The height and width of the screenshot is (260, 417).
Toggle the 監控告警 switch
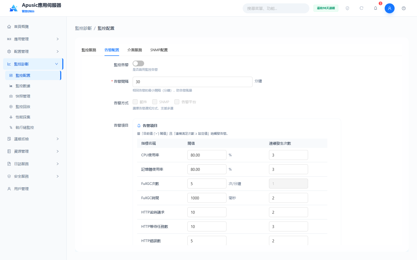click(138, 63)
